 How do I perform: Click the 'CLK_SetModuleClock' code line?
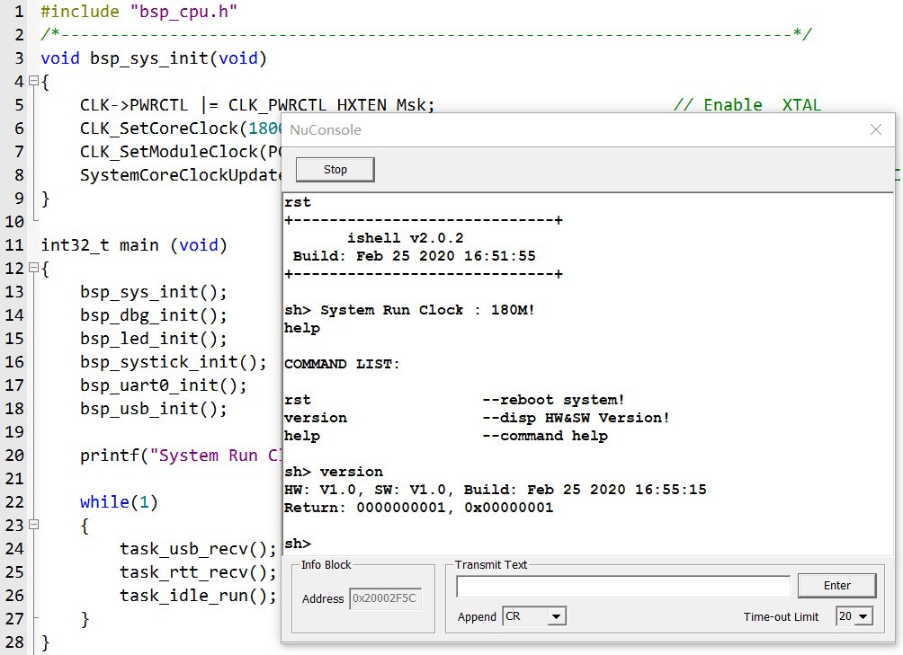tap(180, 152)
